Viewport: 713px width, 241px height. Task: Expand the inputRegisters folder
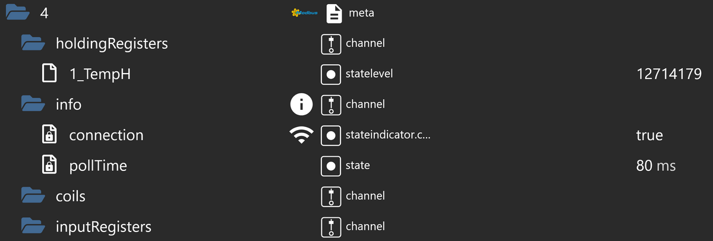(33, 226)
